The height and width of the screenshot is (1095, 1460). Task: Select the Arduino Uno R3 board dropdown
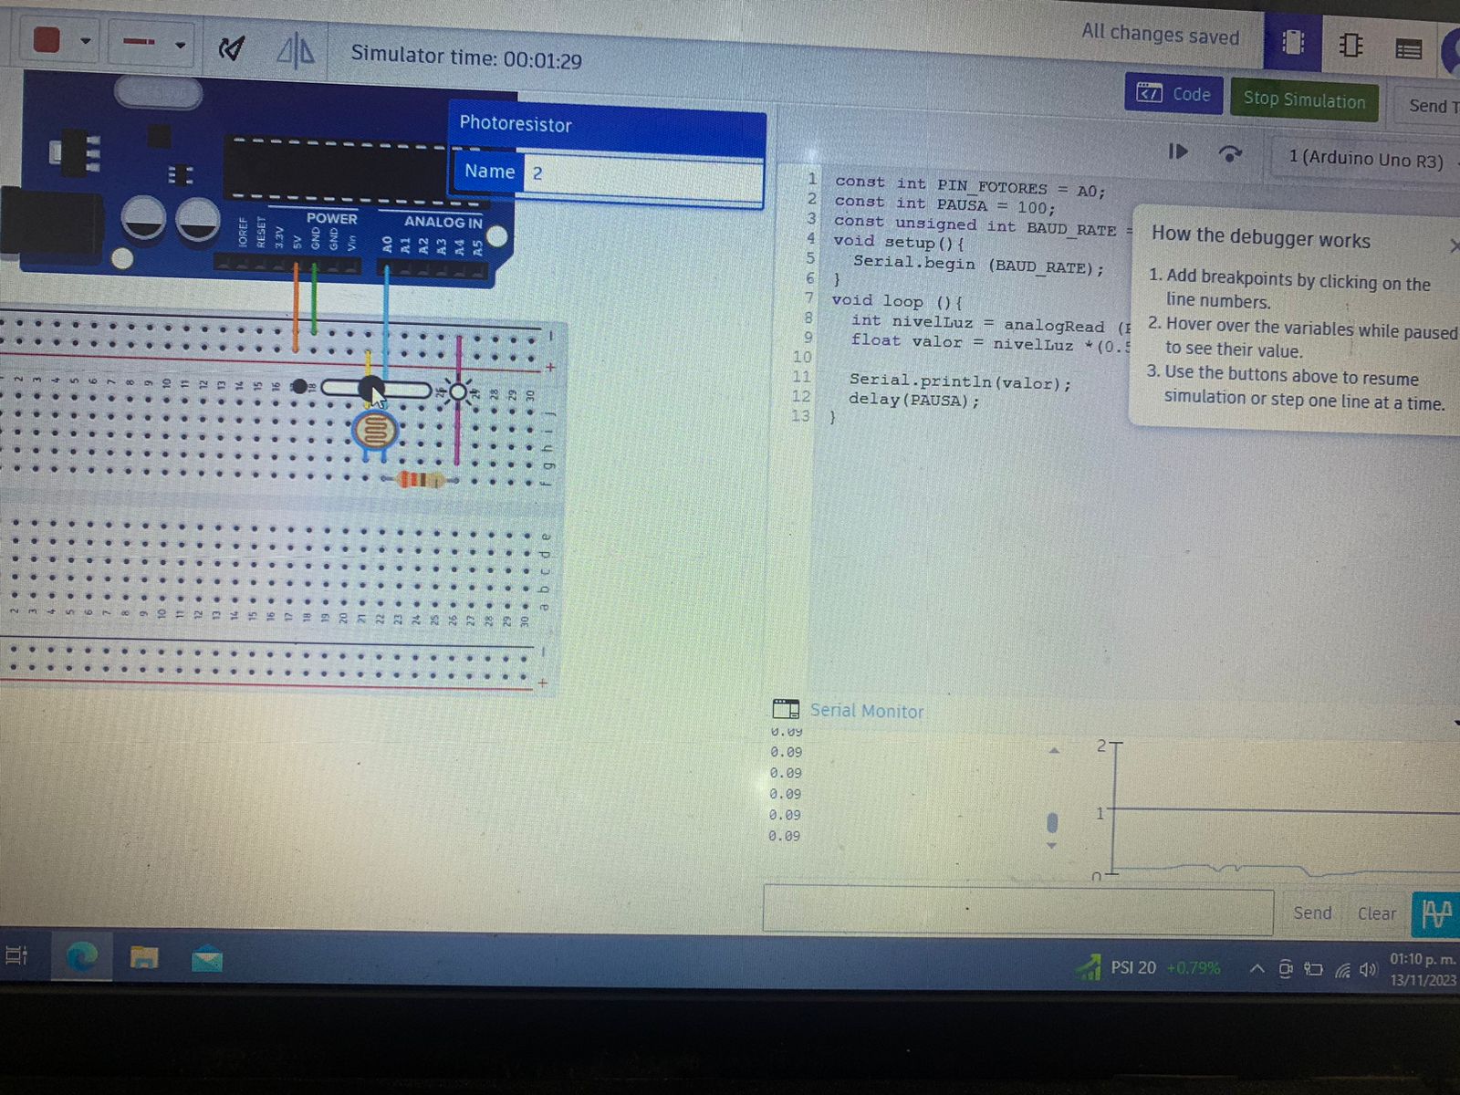click(1365, 159)
